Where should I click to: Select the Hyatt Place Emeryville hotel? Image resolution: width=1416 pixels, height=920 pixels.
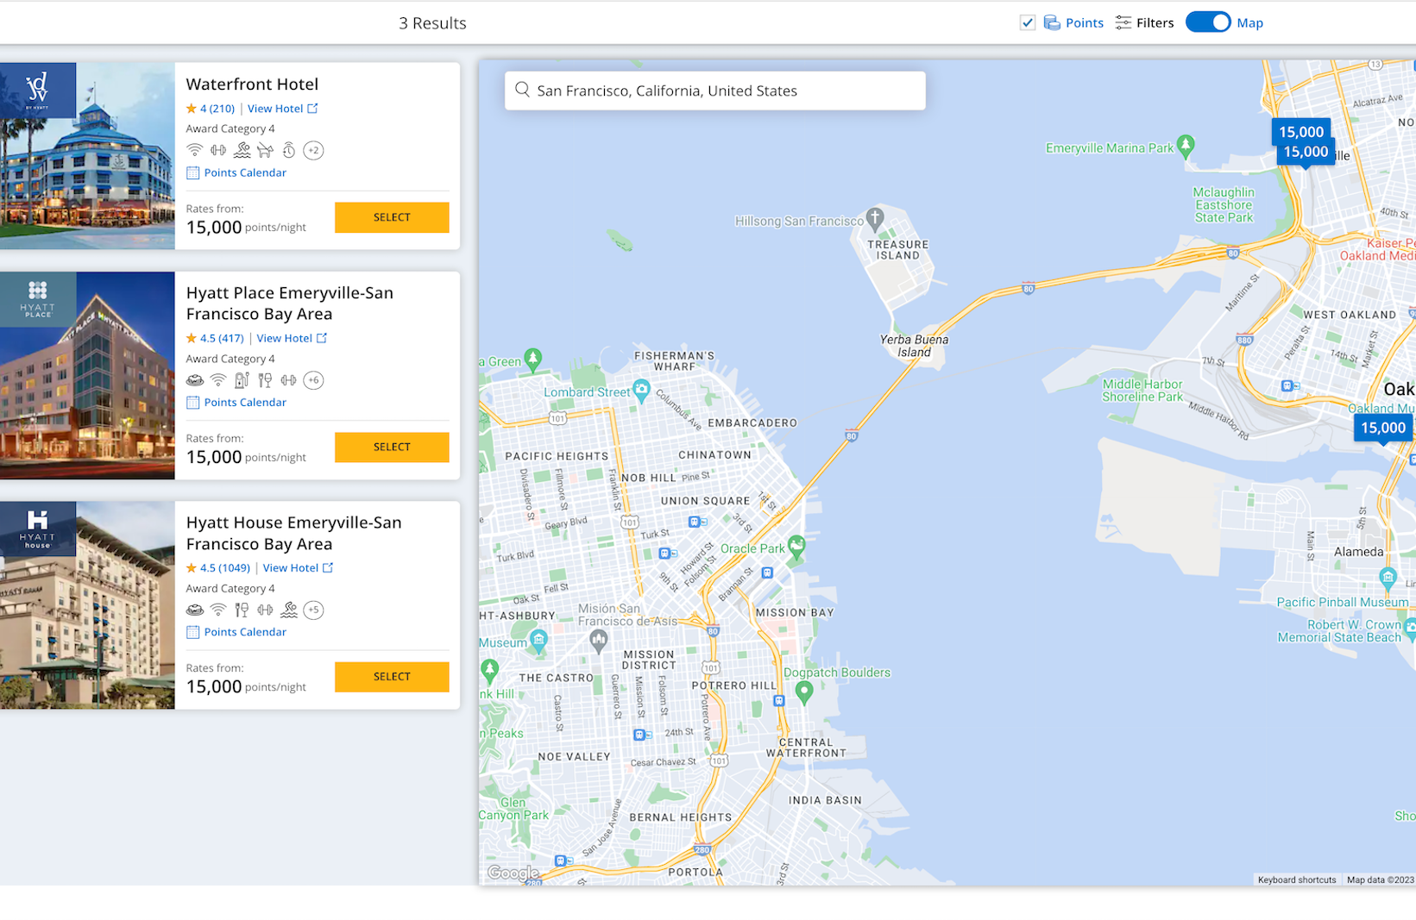point(392,447)
